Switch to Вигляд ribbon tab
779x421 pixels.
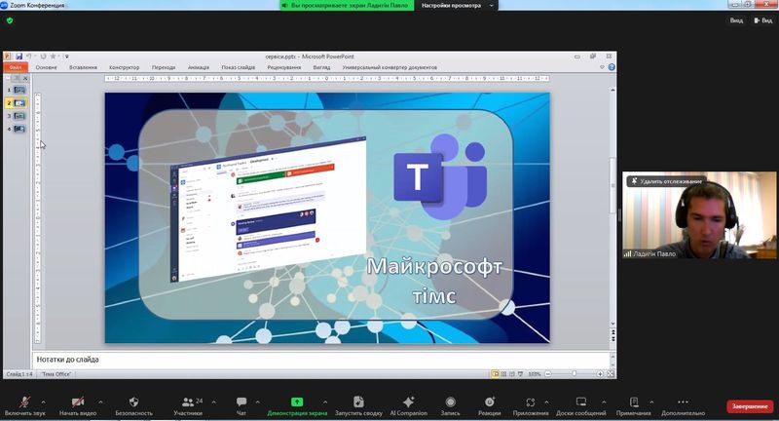pyautogui.click(x=321, y=67)
